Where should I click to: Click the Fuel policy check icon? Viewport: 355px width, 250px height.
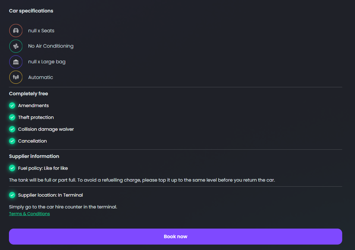(12, 168)
